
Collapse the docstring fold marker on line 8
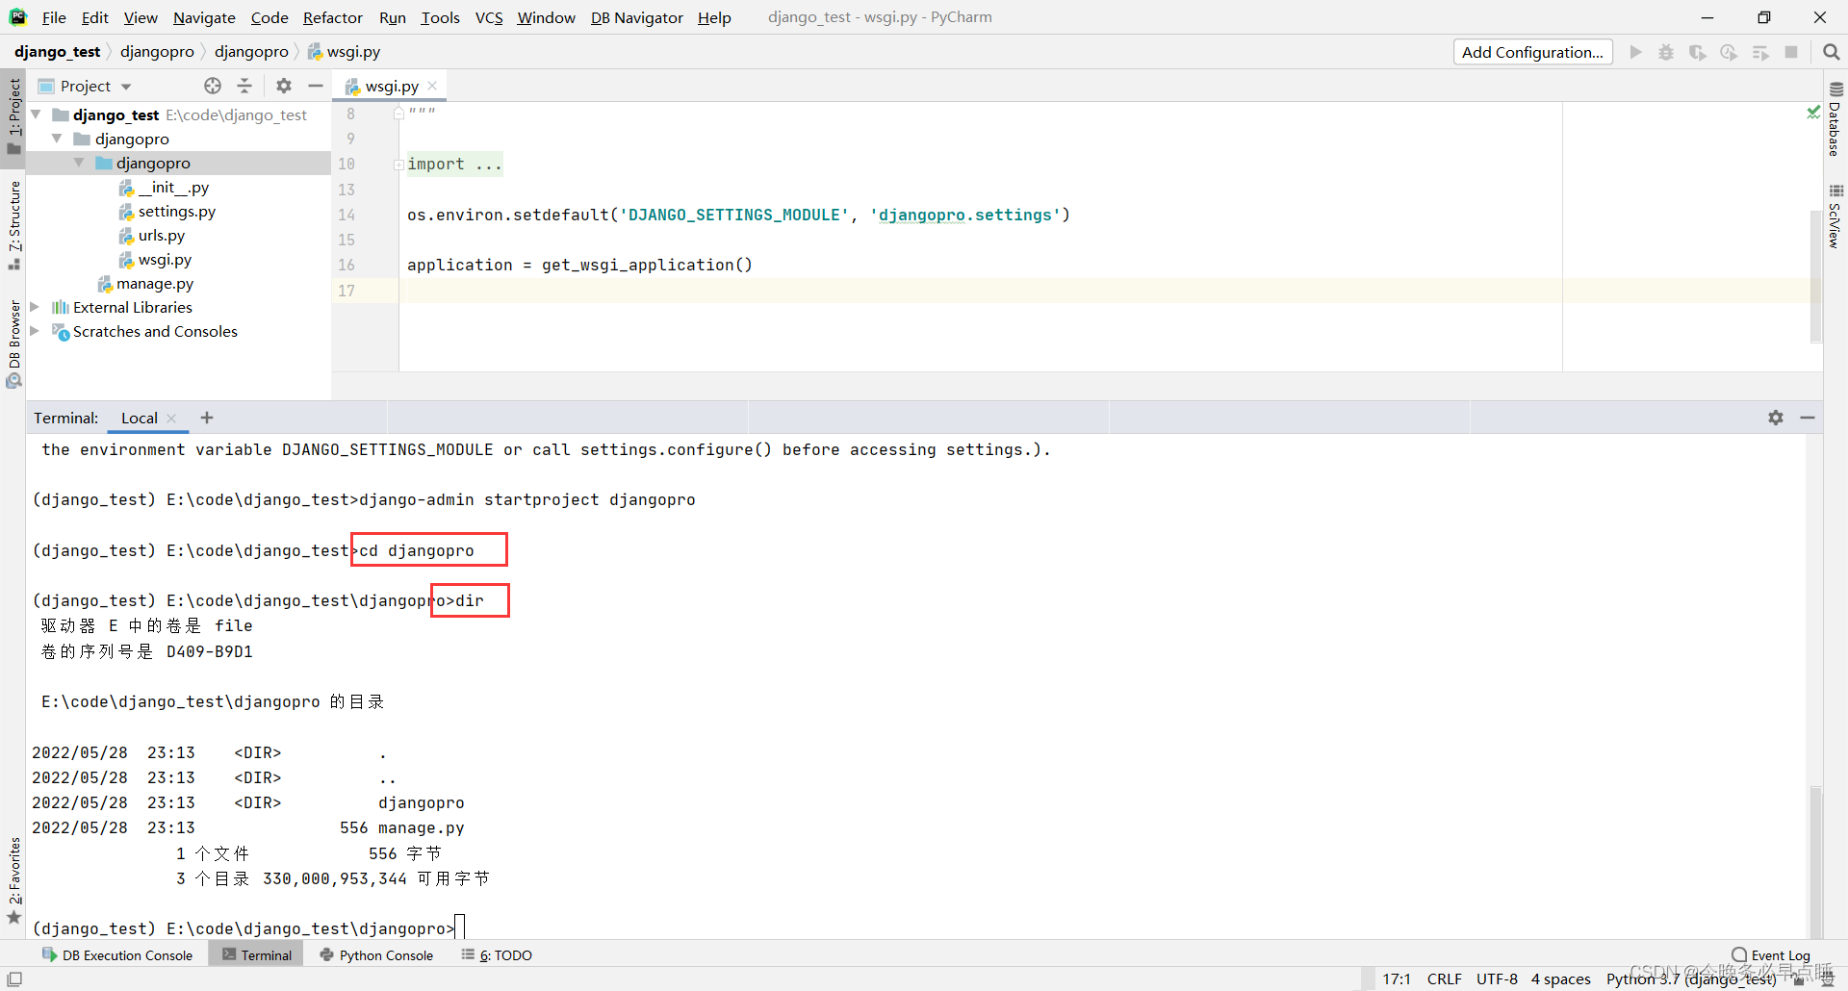398,113
